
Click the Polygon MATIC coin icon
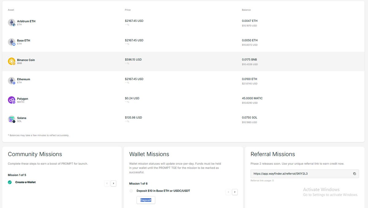tap(12, 100)
